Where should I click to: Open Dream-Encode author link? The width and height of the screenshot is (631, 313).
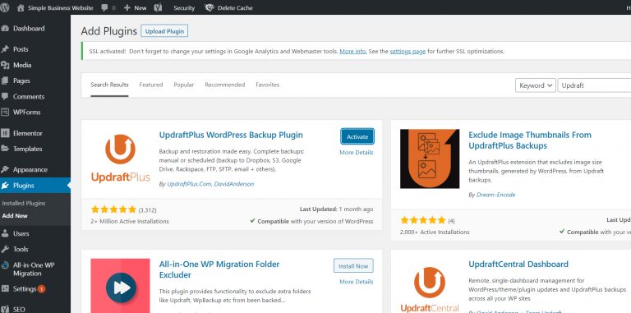click(495, 195)
